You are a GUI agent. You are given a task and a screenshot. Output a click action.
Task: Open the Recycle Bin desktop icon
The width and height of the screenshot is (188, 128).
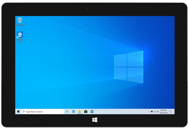click(x=20, y=21)
